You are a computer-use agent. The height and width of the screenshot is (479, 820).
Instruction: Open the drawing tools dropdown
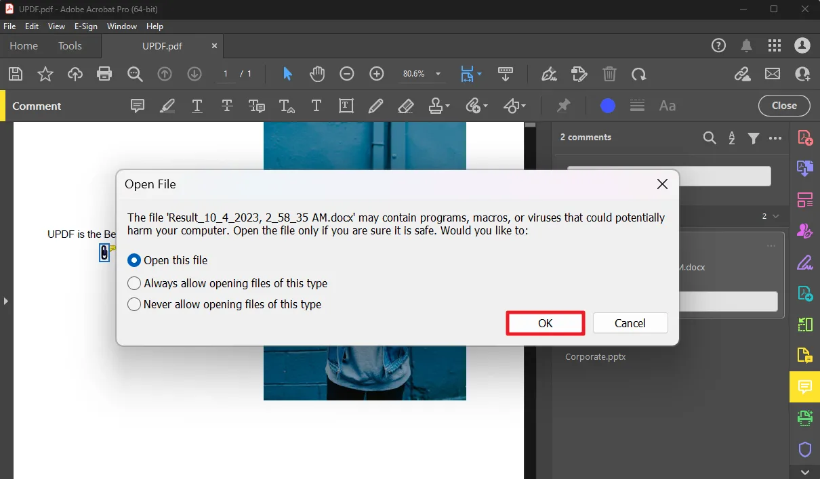[x=522, y=106]
